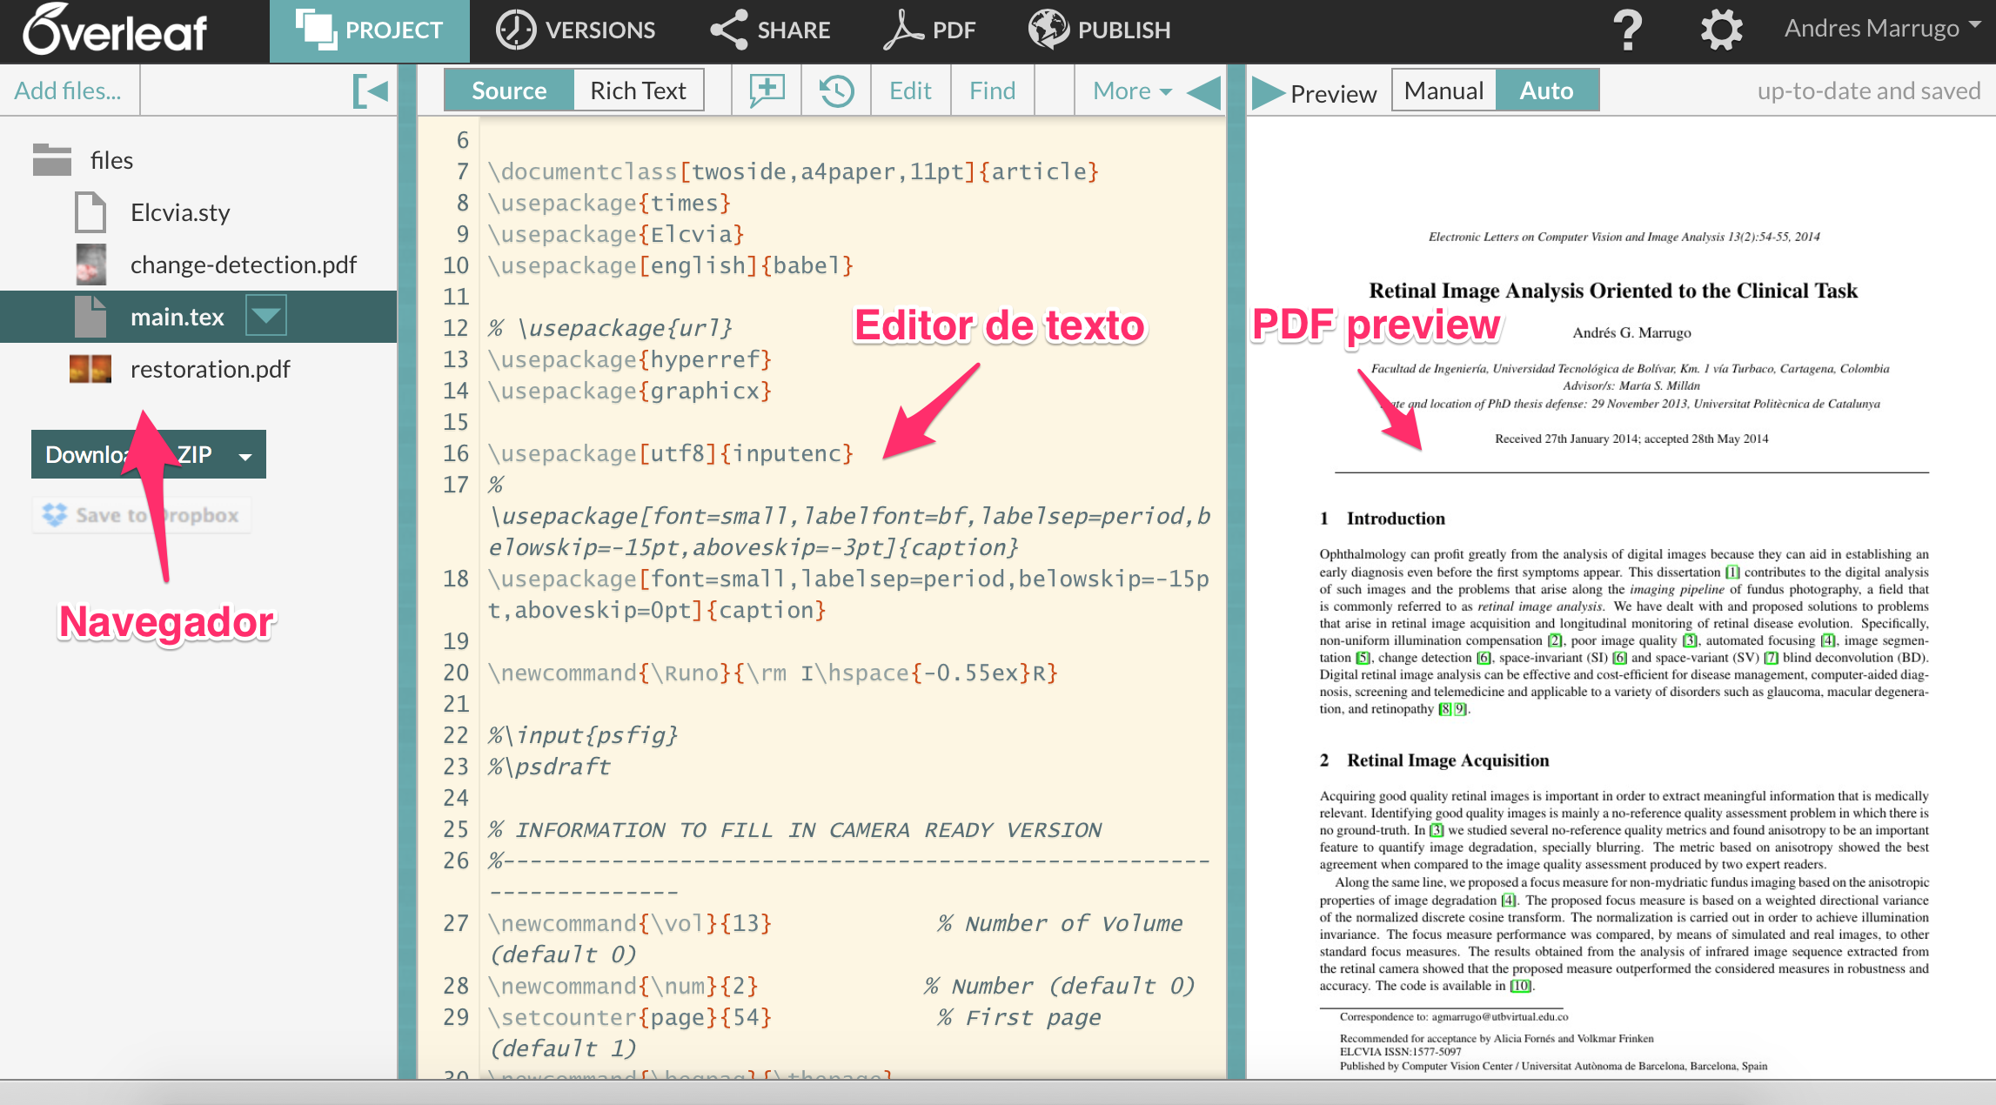Click the \newcommand{\vol}{13} line
1996x1105 pixels.
tap(630, 923)
